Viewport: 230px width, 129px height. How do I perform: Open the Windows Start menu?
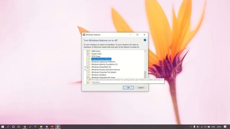(3, 126)
